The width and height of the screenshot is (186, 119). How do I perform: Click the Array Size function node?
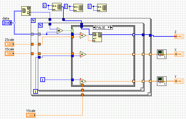tap(26, 11)
